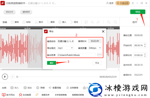150x98 pixels.
Task: Click the play button
Action: tap(5, 77)
